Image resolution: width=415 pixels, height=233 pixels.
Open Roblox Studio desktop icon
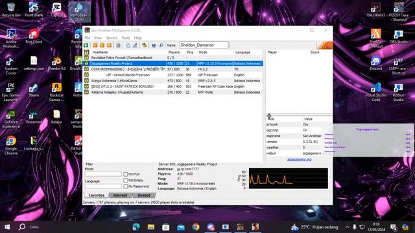tap(398, 92)
